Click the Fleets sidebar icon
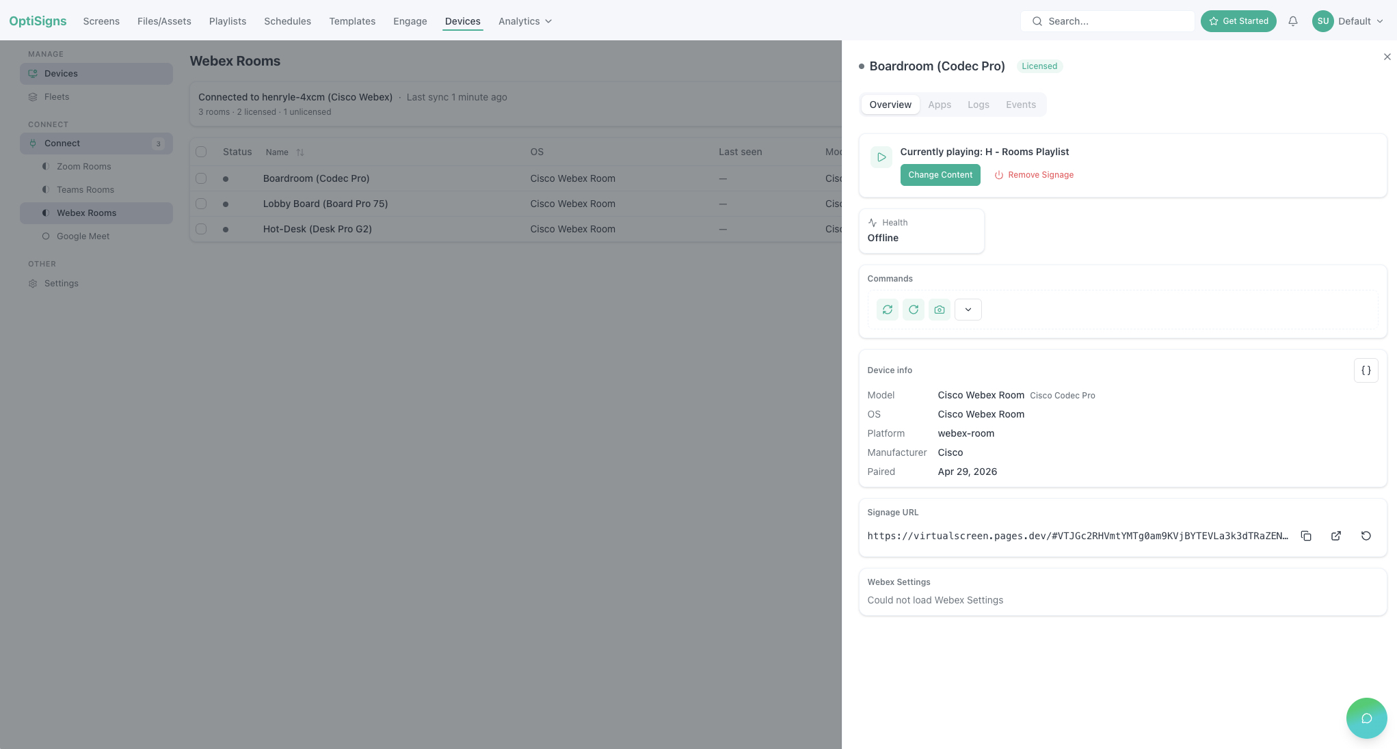 pyautogui.click(x=33, y=97)
